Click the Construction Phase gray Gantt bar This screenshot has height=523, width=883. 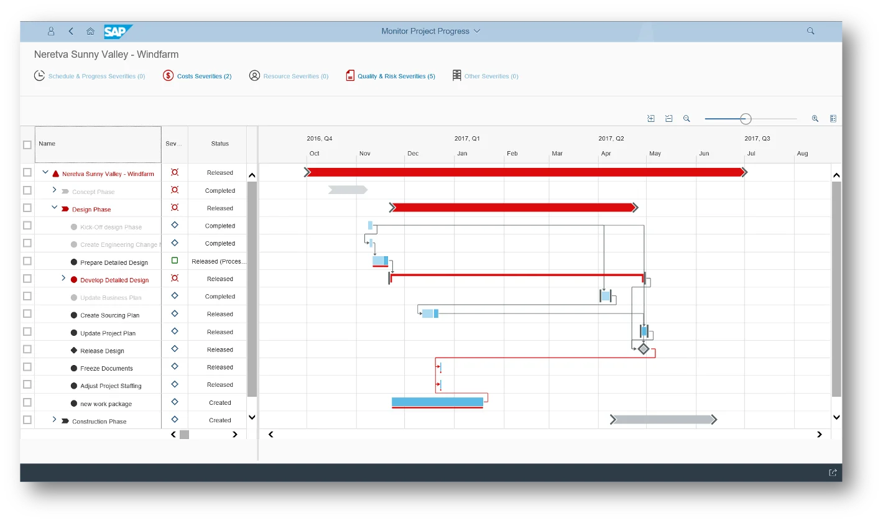[x=663, y=420]
